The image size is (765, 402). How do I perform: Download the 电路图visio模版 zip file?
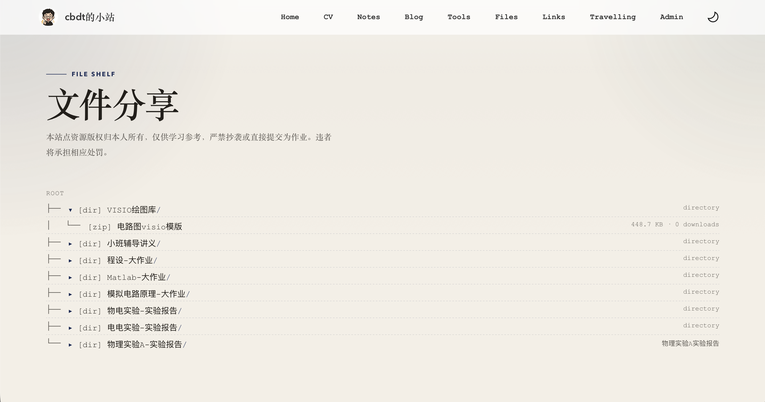pos(150,227)
